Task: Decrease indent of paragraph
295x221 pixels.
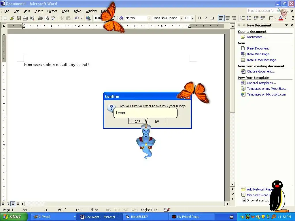Action: 256,18
